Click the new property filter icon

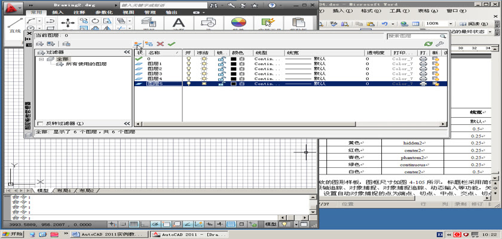tap(39, 44)
